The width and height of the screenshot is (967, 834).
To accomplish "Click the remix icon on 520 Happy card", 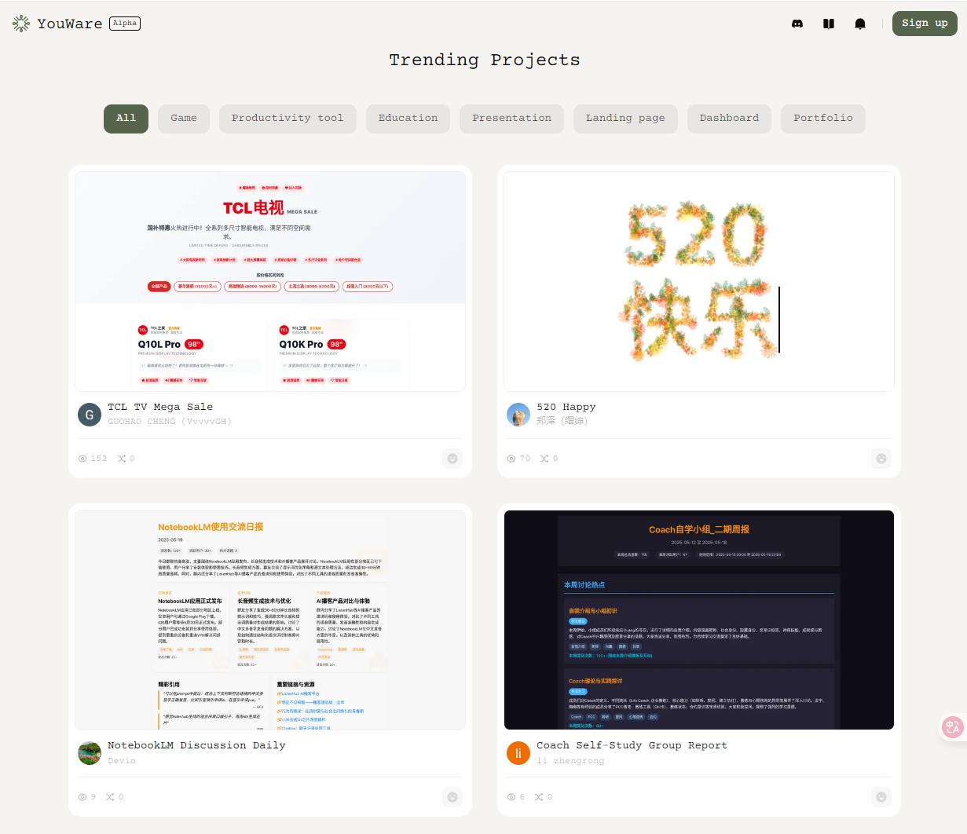I will tap(544, 459).
